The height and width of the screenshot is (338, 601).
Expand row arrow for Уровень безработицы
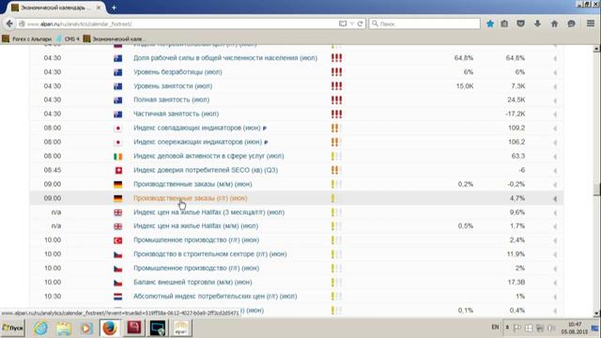(x=555, y=72)
